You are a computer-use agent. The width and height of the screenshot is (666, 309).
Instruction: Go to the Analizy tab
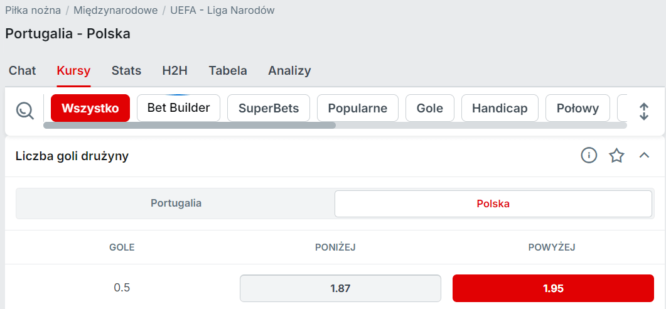pos(289,71)
